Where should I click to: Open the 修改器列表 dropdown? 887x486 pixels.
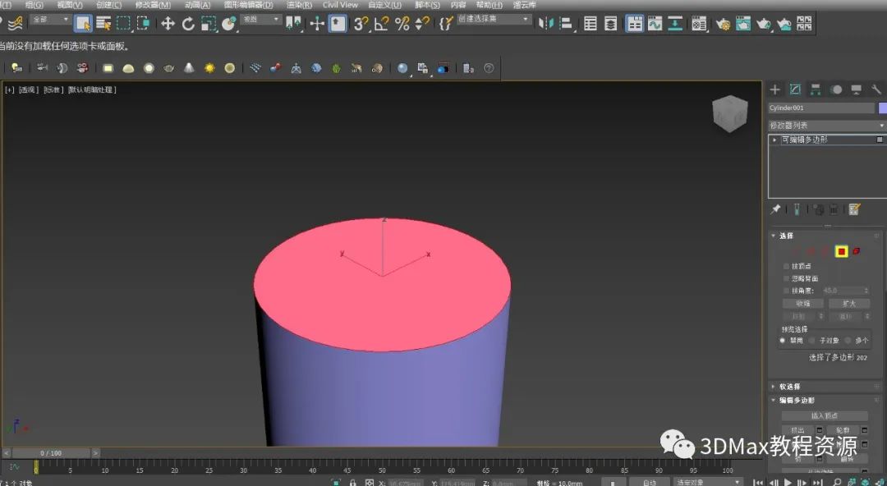(826, 126)
